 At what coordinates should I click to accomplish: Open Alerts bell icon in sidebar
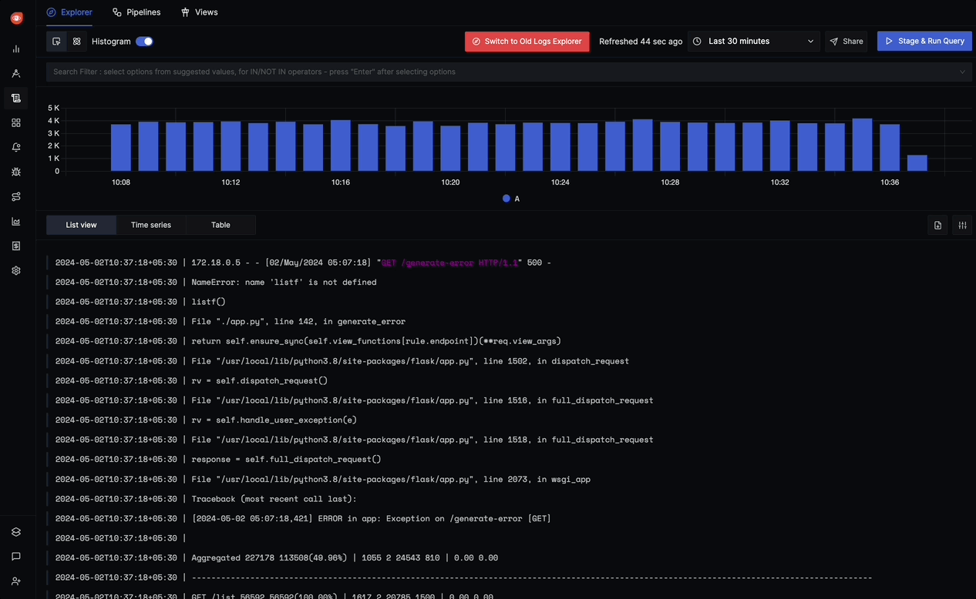pos(16,147)
